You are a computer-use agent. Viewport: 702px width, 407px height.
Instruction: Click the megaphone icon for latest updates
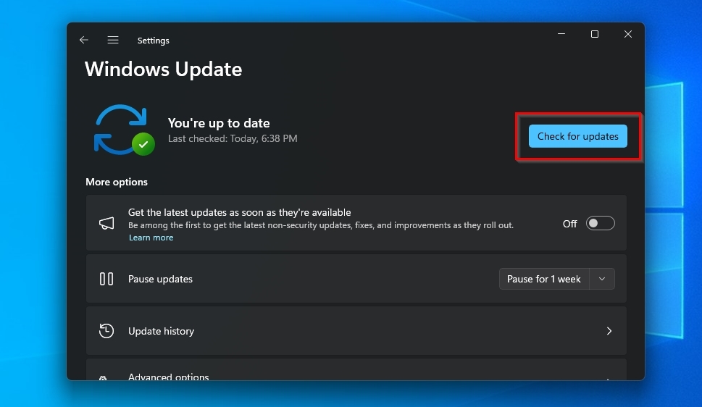pos(106,224)
